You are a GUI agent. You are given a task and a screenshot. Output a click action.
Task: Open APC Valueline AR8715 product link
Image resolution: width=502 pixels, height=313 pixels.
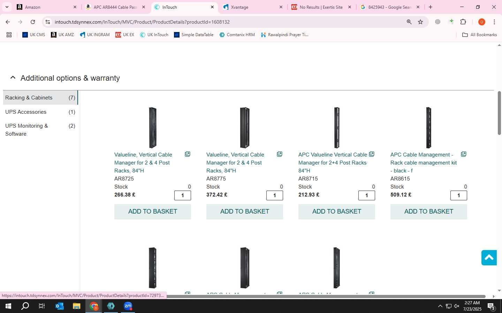(333, 162)
